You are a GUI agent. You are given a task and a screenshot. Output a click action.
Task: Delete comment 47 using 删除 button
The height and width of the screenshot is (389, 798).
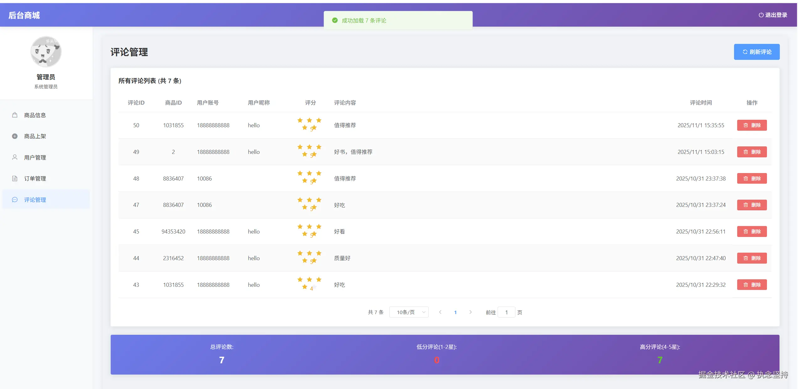pos(752,205)
